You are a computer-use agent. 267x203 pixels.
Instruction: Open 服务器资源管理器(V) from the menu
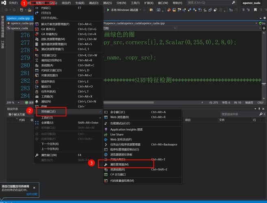(x=68, y=44)
